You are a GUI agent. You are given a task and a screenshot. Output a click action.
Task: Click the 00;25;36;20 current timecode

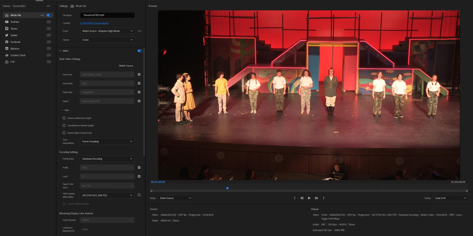[158, 182]
